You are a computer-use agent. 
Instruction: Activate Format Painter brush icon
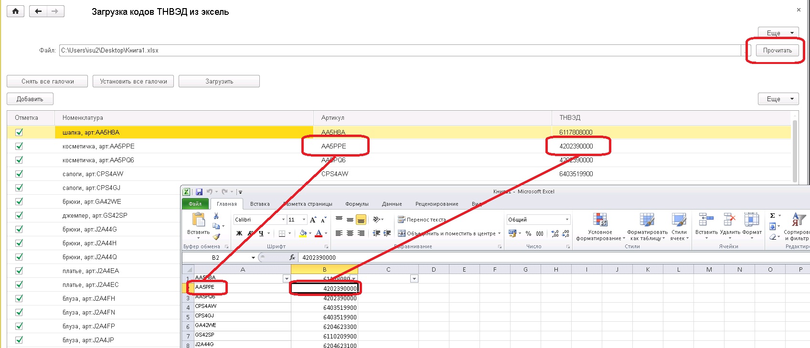tap(216, 236)
